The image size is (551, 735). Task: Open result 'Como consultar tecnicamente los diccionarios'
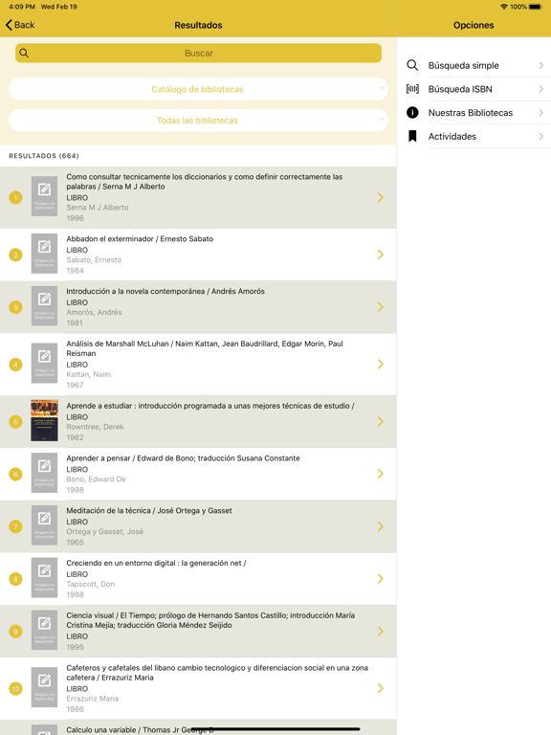point(198,197)
